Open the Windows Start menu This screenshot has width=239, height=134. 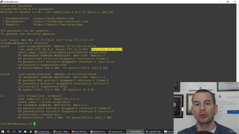pos(3,131)
